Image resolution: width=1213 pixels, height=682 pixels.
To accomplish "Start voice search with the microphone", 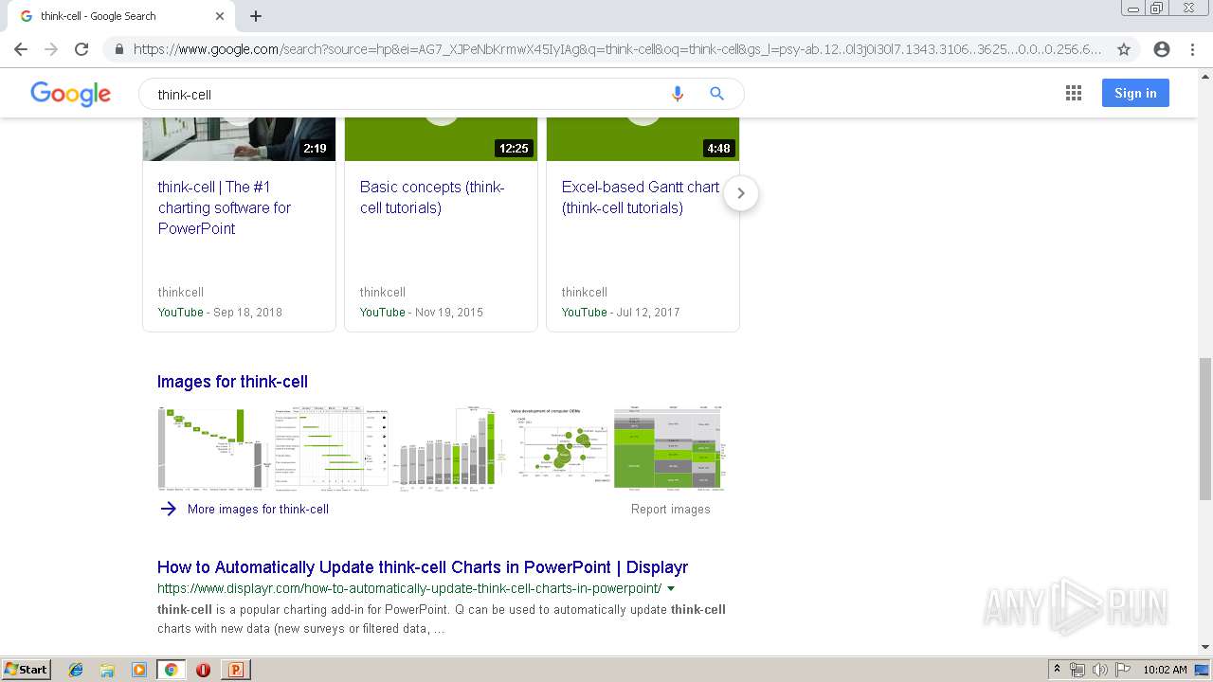I will [677, 94].
